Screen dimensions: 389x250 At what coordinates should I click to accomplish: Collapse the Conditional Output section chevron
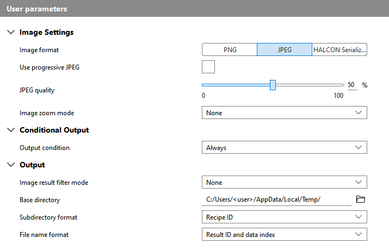pyautogui.click(x=11, y=130)
